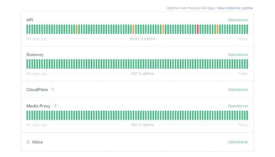The width and height of the screenshot is (275, 157).
Task: Click the Gateway component name
Action: pos(35,54)
